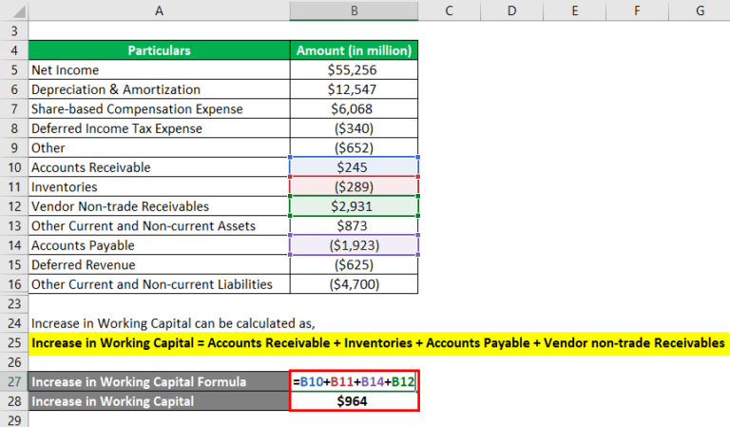Select the Deferred Revenue cell
The image size is (730, 427).
point(159,264)
